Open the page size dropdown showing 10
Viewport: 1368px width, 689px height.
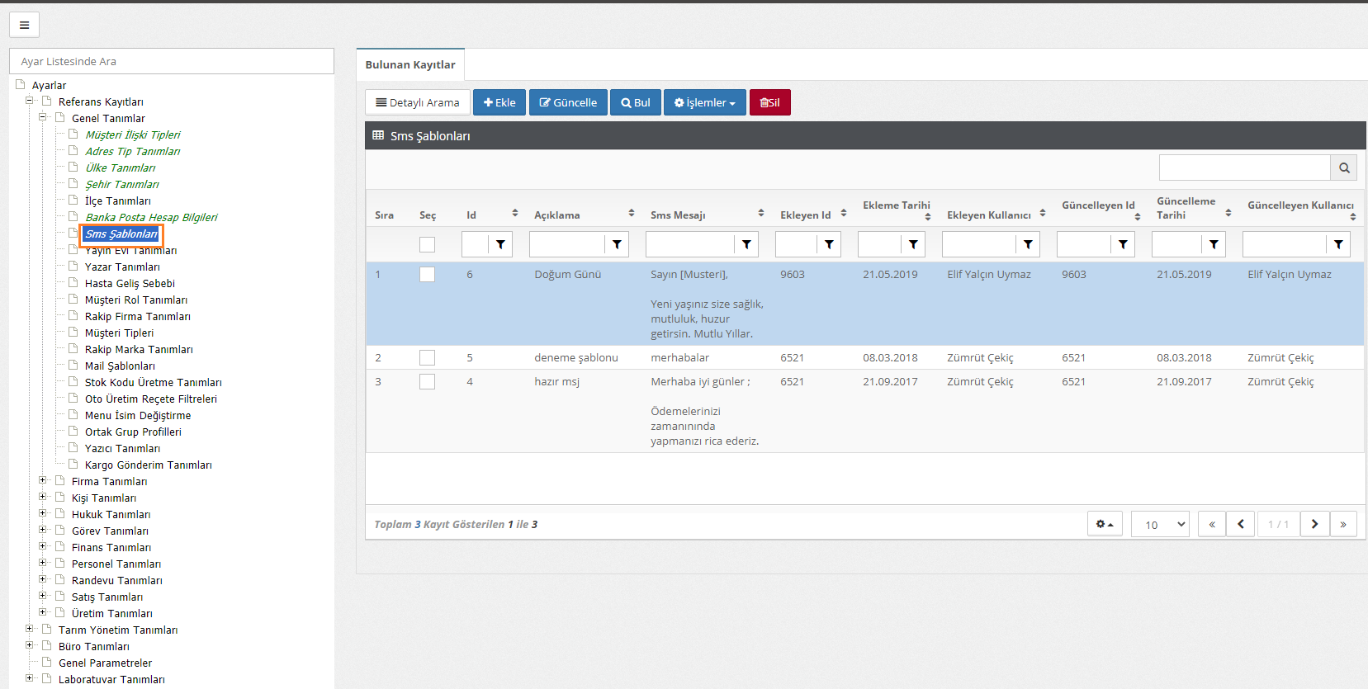1160,524
